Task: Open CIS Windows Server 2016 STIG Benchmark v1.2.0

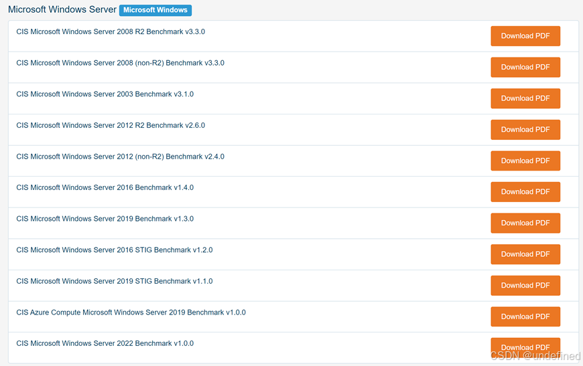Action: click(x=115, y=250)
